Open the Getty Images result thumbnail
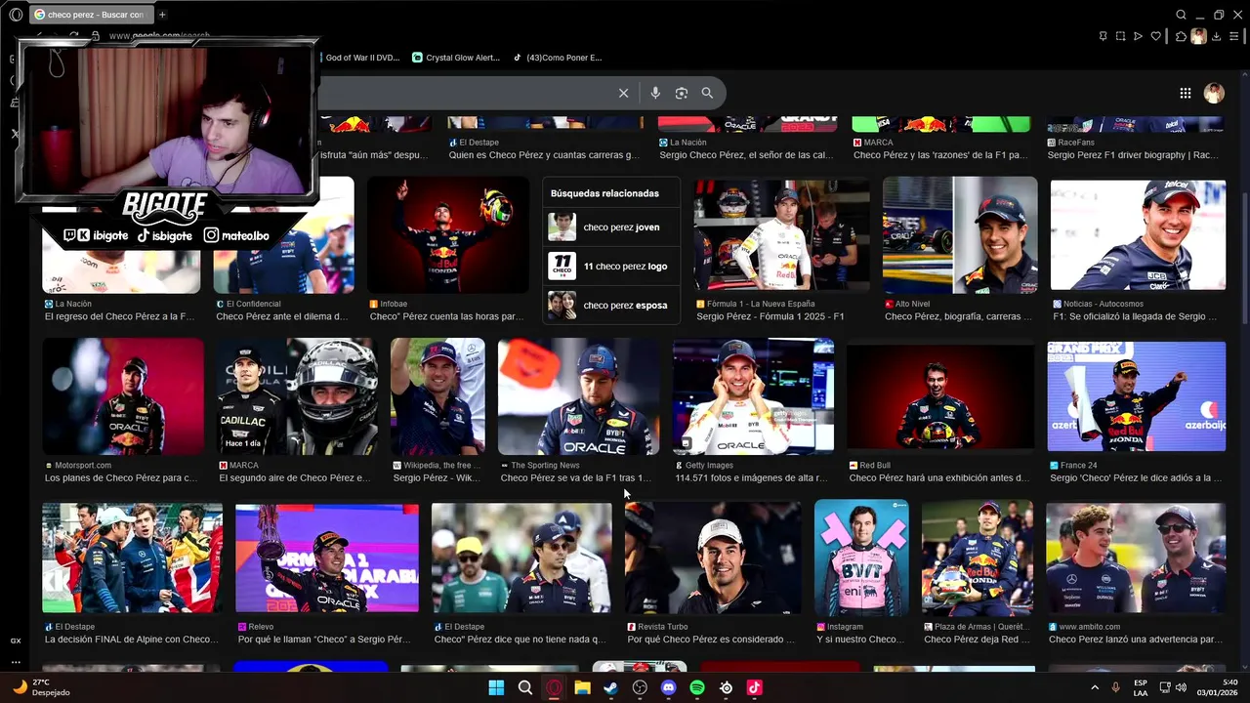Image resolution: width=1250 pixels, height=703 pixels. click(753, 396)
